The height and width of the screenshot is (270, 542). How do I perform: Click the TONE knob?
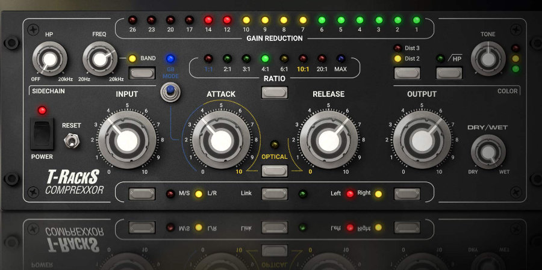point(488,59)
